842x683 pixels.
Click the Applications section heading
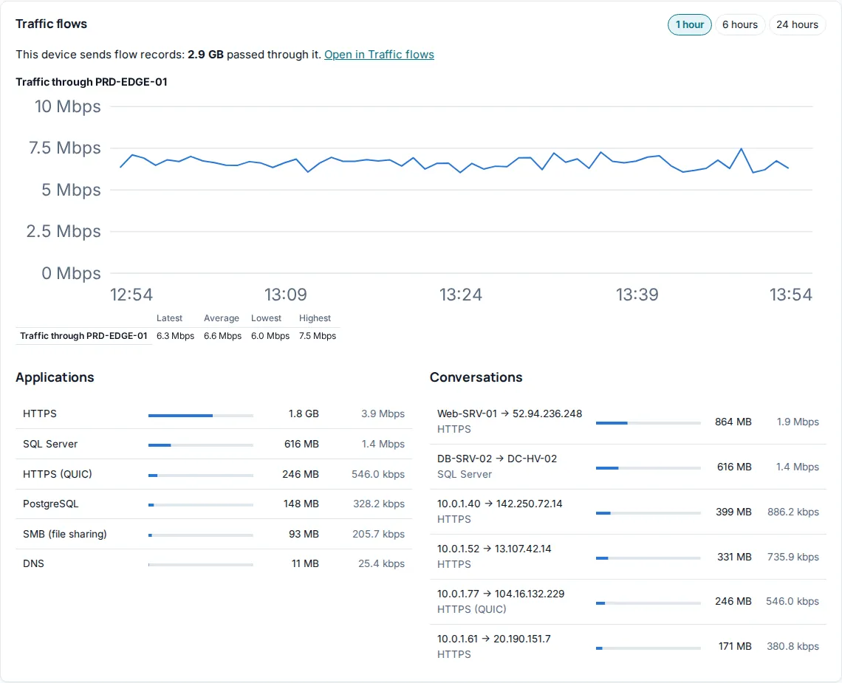[x=55, y=377]
